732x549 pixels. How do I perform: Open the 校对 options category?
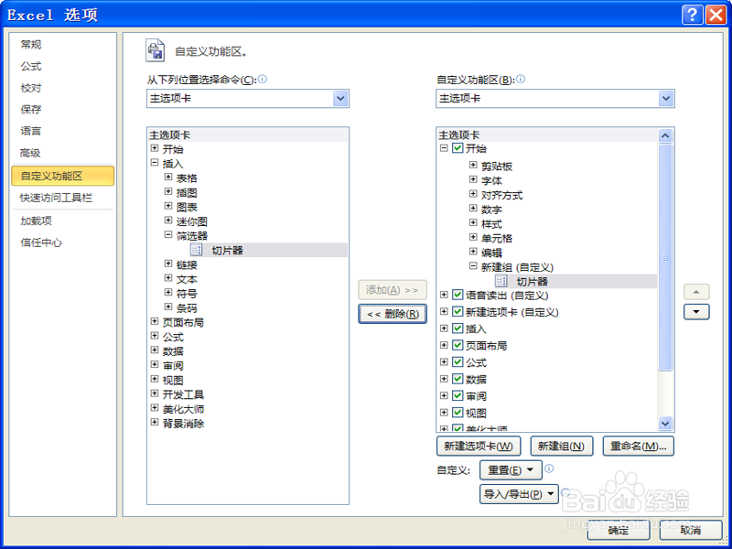pyautogui.click(x=31, y=88)
